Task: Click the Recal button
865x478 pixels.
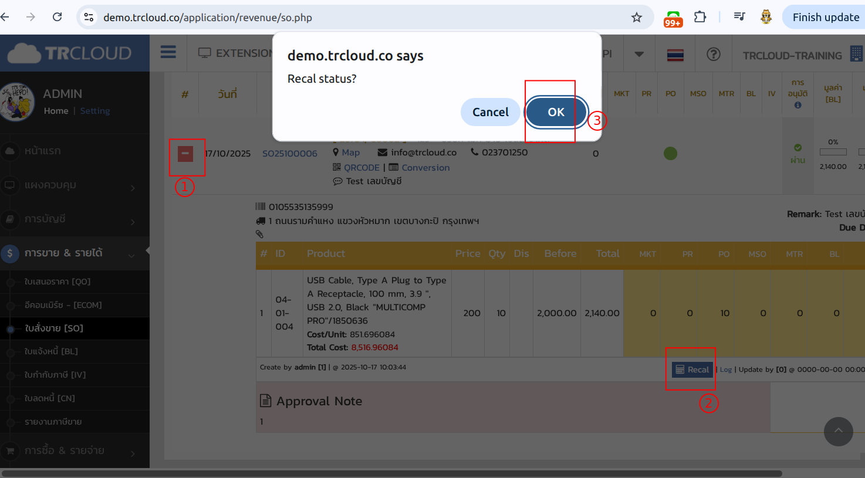Action: tap(692, 369)
